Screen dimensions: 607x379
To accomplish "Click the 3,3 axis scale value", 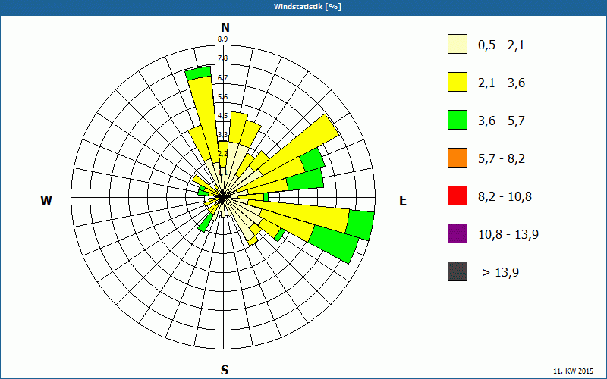I will point(222,135).
